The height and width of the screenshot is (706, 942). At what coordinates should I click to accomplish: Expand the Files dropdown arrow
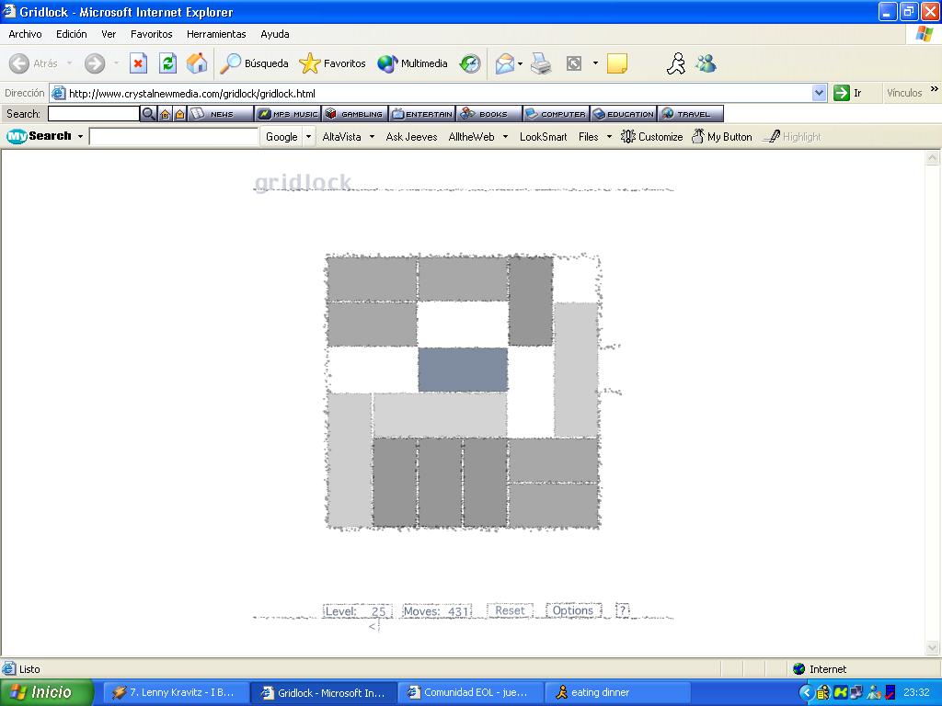(x=609, y=136)
